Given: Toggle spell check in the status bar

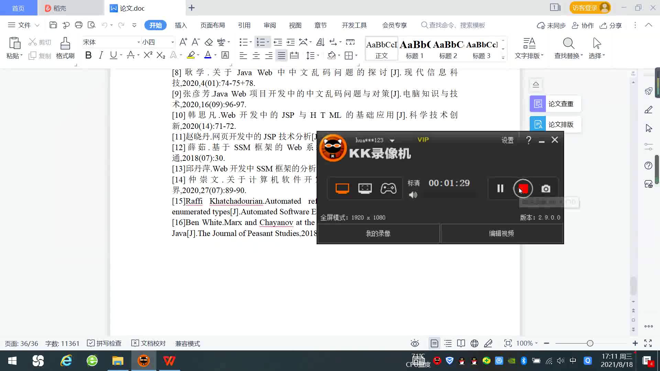Looking at the screenshot, I should pos(104,343).
